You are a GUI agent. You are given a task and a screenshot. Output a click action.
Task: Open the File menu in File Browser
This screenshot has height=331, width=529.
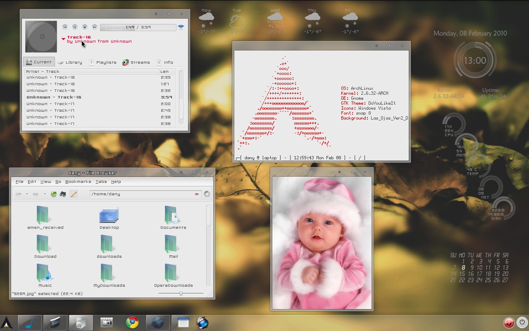pos(19,182)
